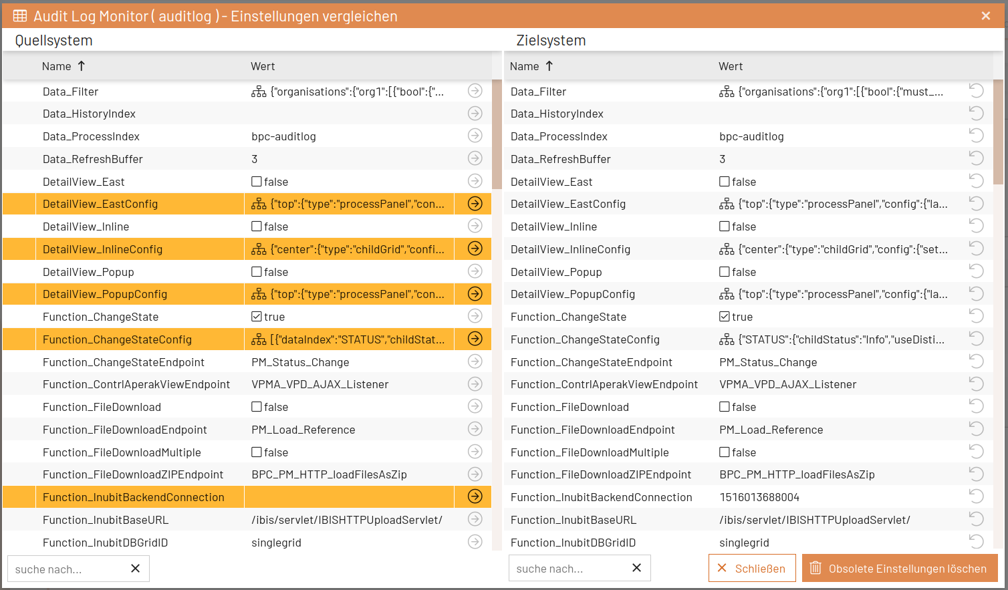
Task: Clear the Zielsystem search box with X
Action: pyautogui.click(x=636, y=568)
